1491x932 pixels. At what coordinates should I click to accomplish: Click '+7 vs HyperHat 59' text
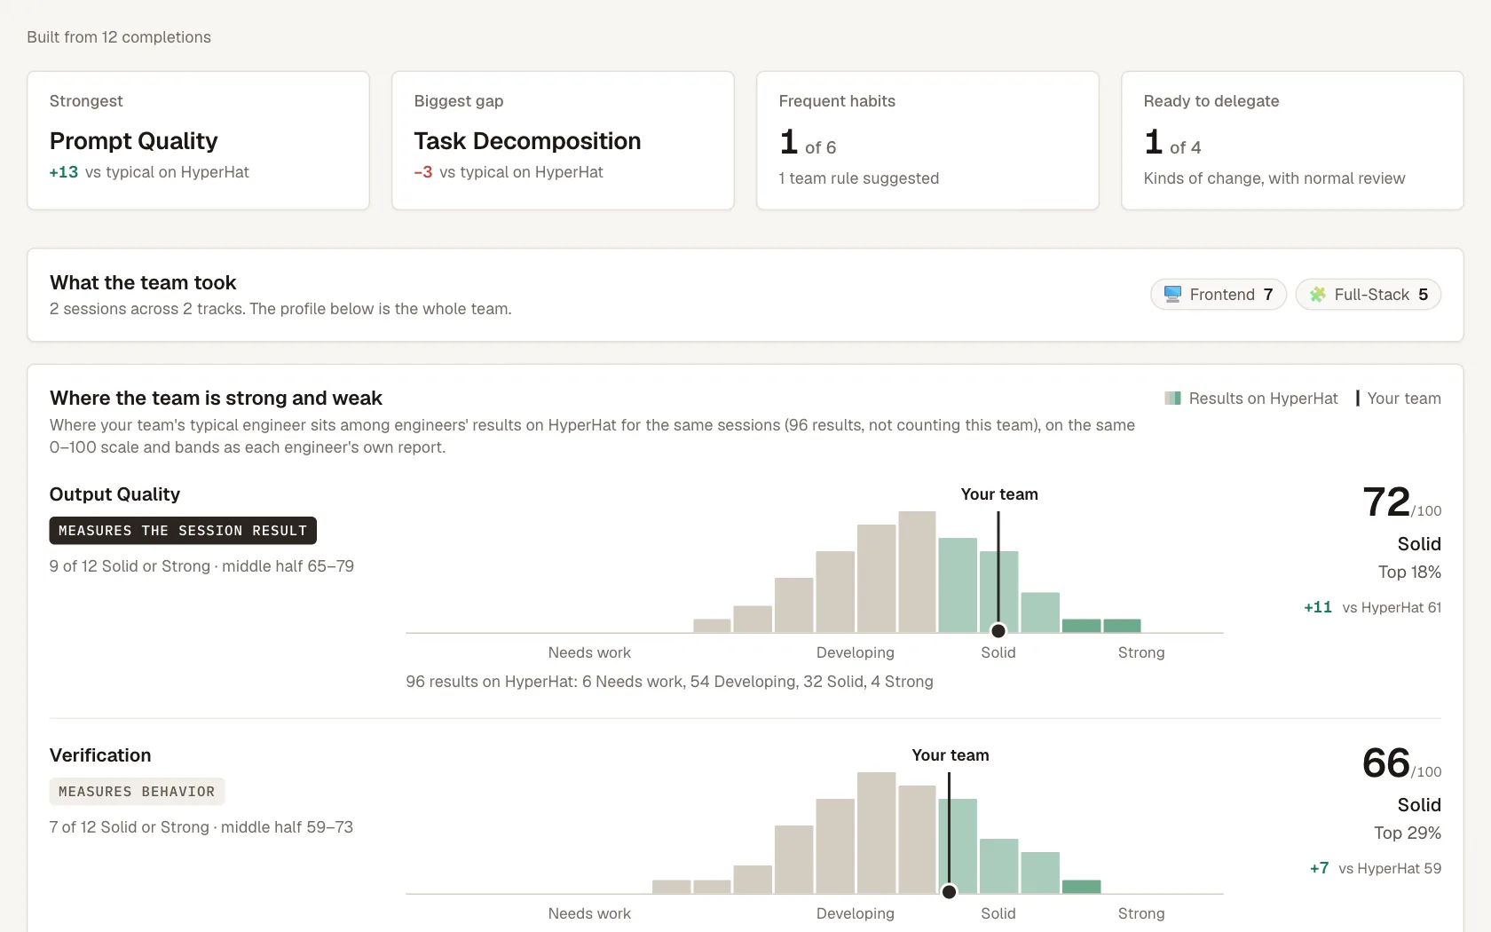[x=1376, y=868]
